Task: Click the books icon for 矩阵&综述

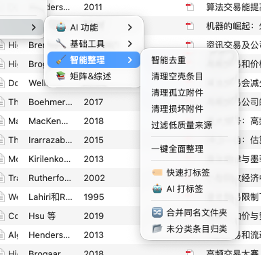Action: coord(61,76)
